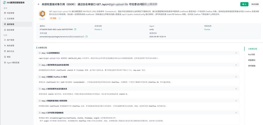Collapse the left sidebar with the chevron handle

(x=34, y=3)
